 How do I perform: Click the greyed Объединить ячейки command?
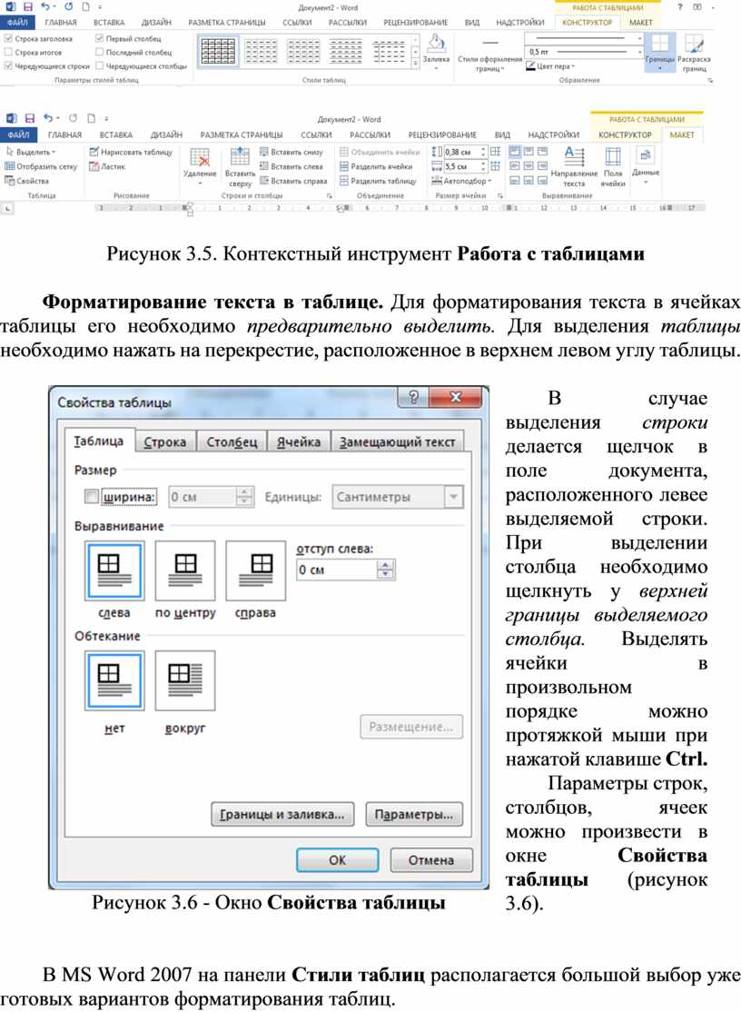point(380,153)
